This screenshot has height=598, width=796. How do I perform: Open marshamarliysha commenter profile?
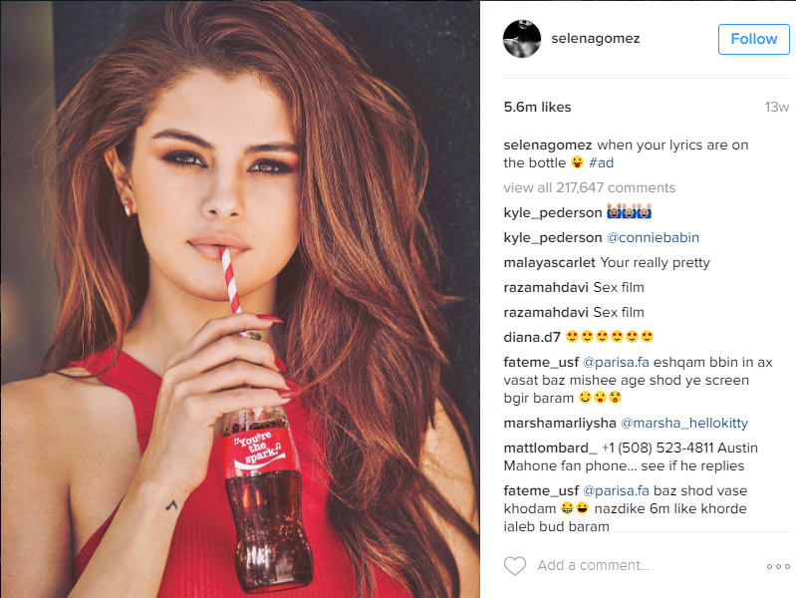coord(560,423)
